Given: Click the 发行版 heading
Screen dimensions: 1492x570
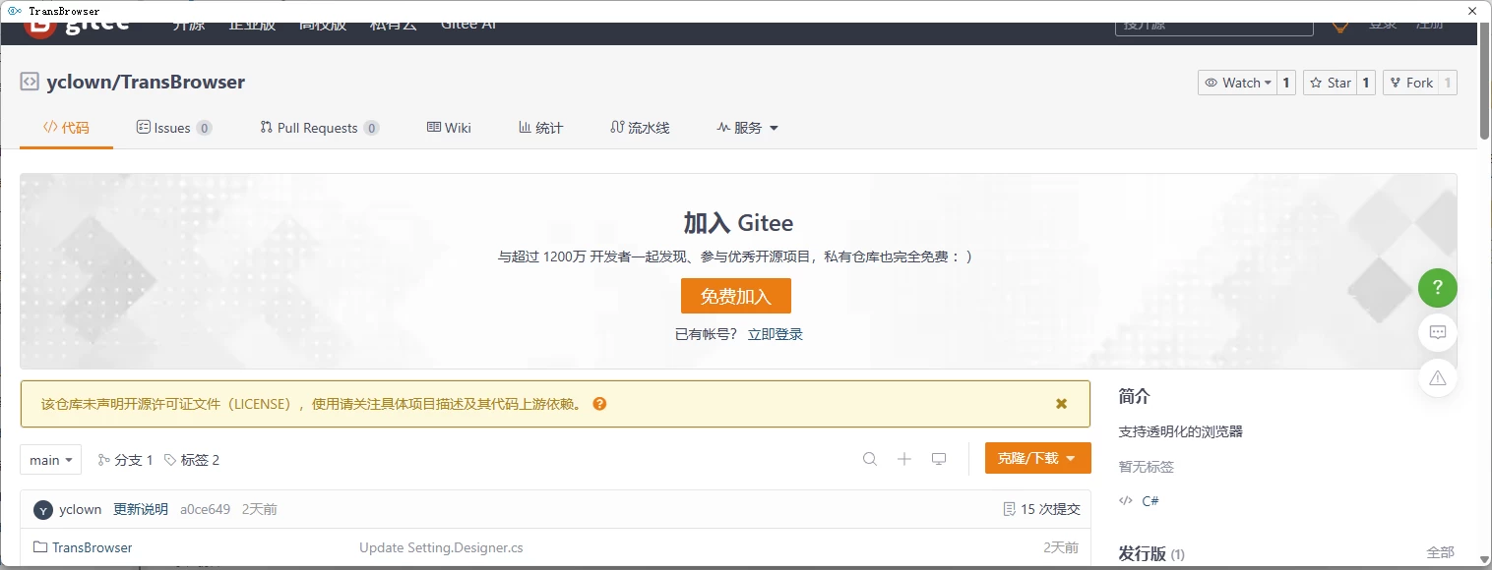Looking at the screenshot, I should coord(1143,553).
